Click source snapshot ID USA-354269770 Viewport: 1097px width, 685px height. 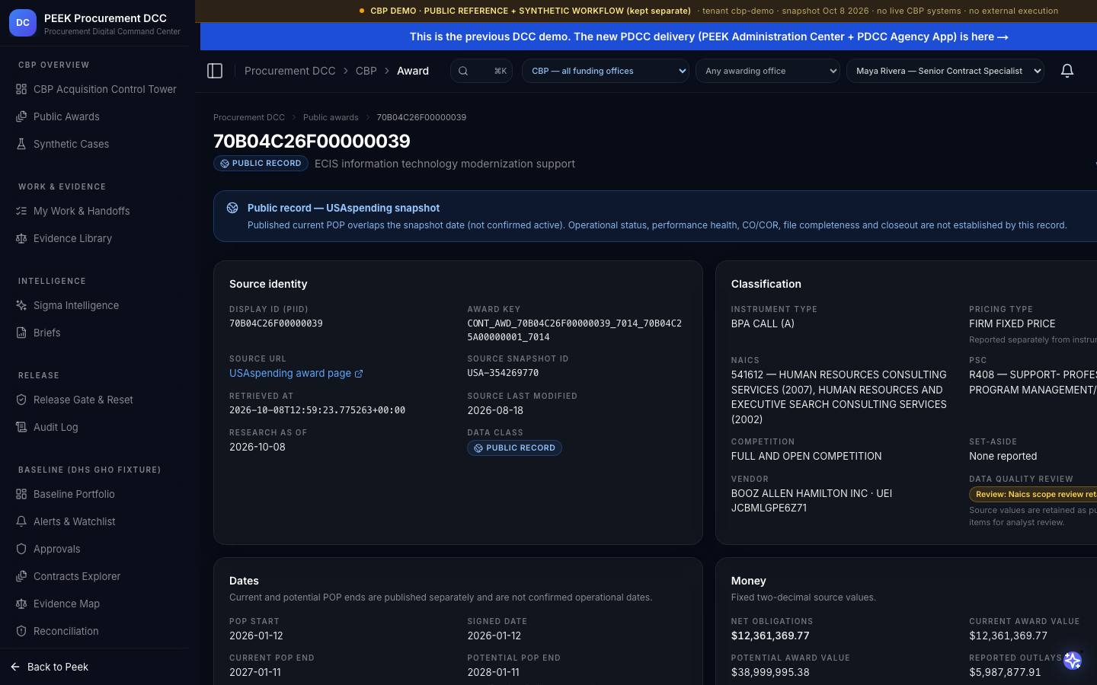(x=503, y=373)
